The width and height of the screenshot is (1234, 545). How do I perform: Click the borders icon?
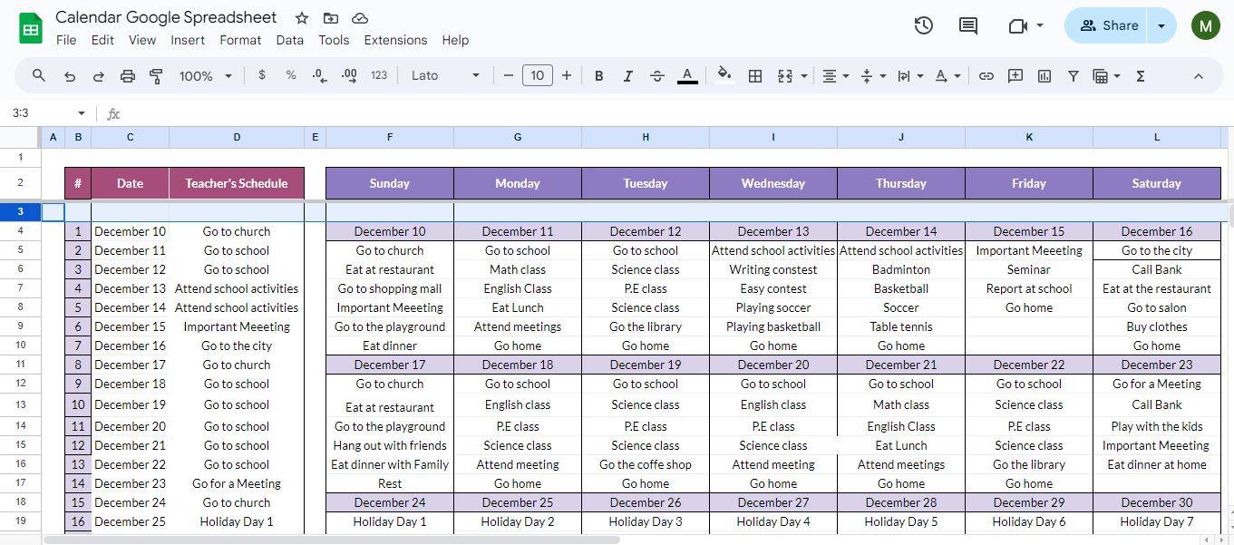754,76
